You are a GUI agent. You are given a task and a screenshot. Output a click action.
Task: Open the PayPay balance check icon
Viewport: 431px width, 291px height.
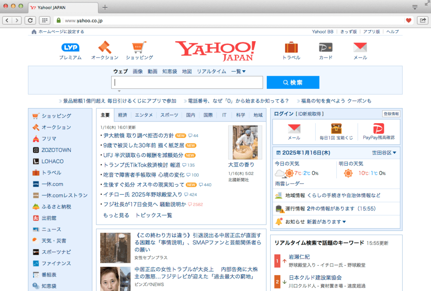click(x=378, y=129)
